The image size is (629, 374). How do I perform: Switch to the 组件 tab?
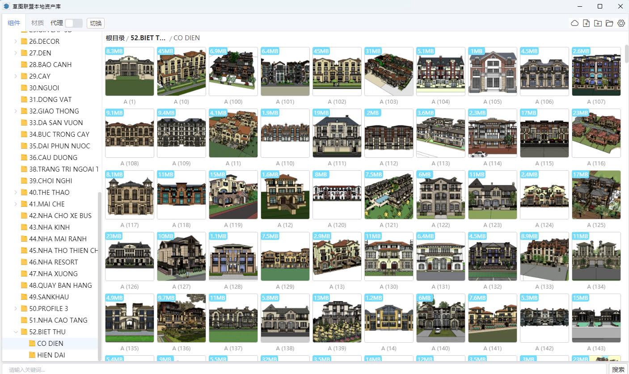click(x=14, y=23)
